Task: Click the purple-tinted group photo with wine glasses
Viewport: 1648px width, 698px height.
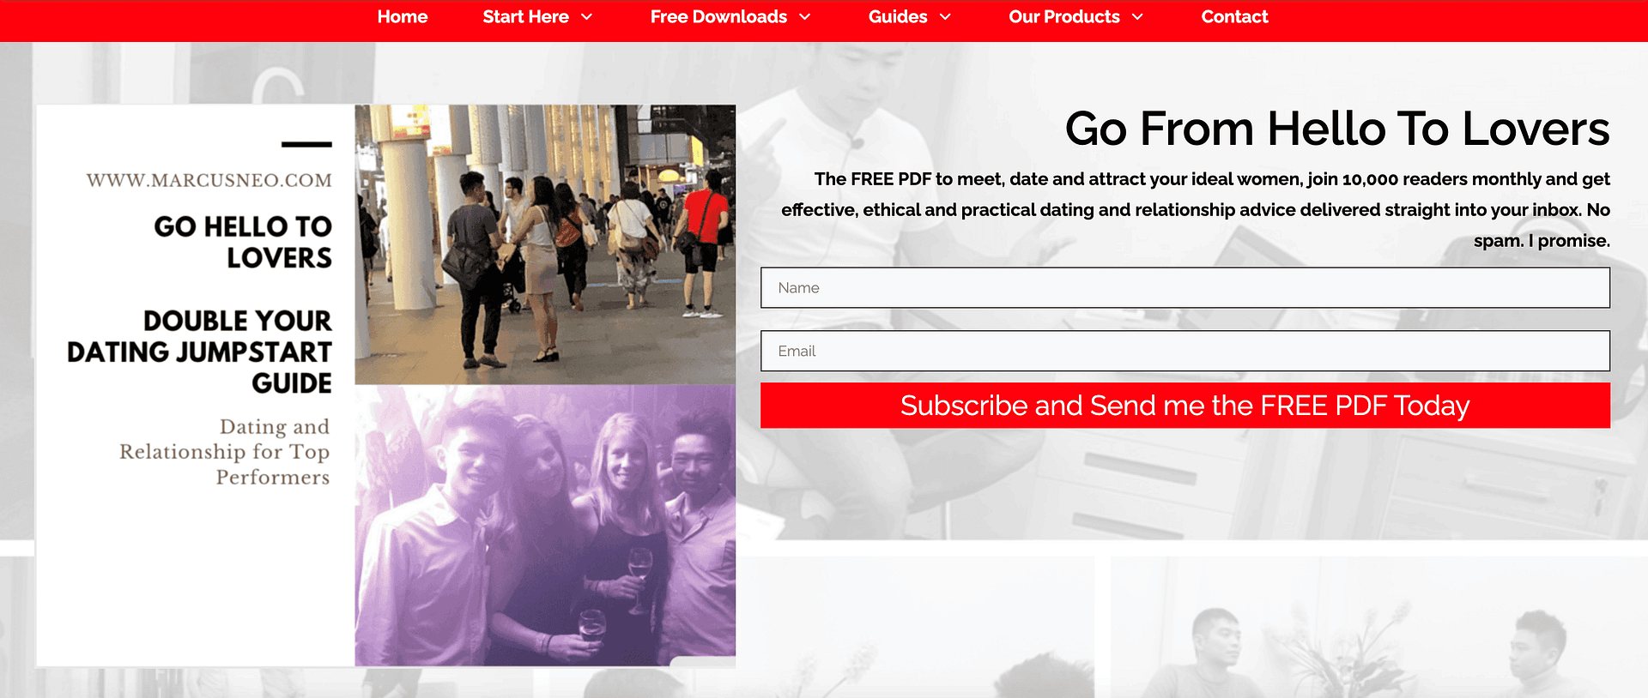Action: coord(545,525)
